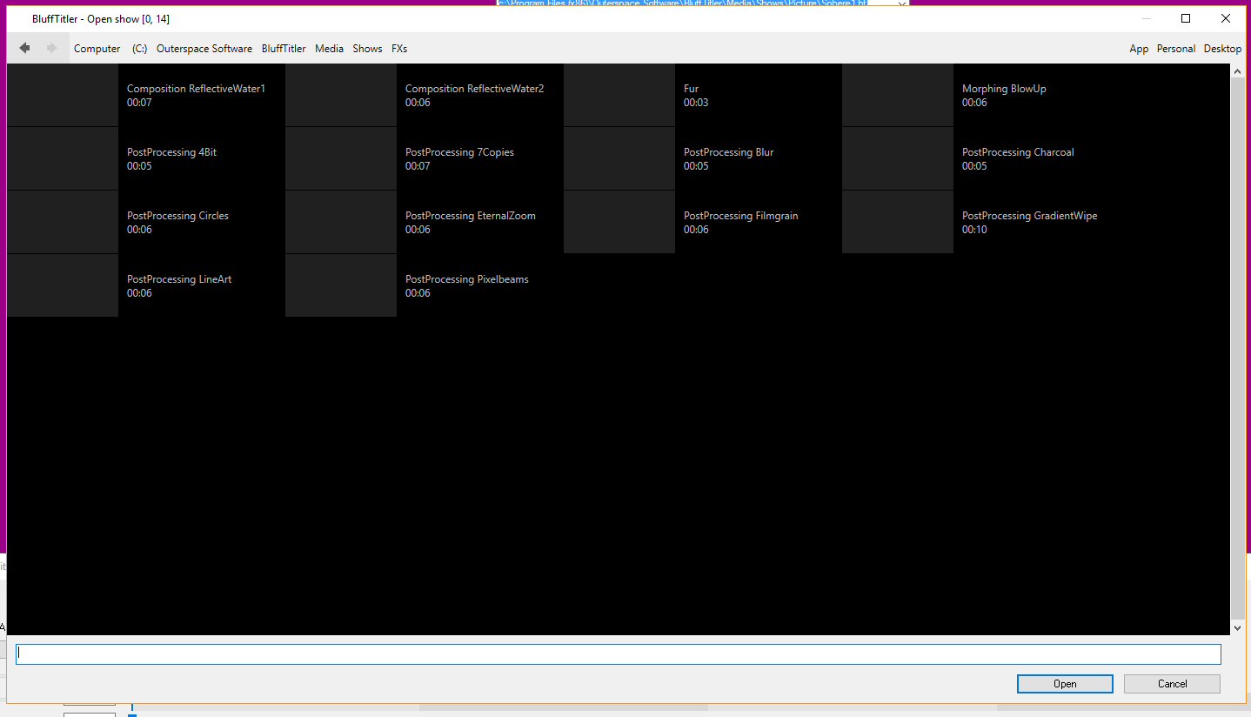Go to Shows folder in path
The image size is (1251, 717).
click(x=367, y=49)
